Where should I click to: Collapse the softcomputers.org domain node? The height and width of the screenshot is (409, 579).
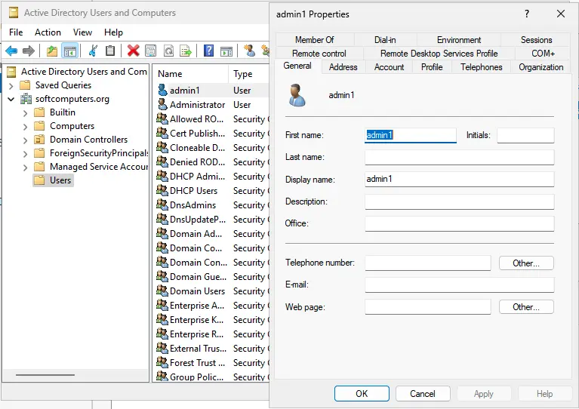(x=11, y=99)
